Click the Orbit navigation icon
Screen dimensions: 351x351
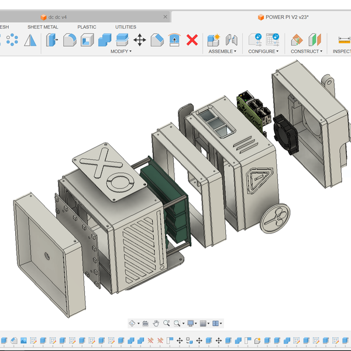click(x=132, y=323)
